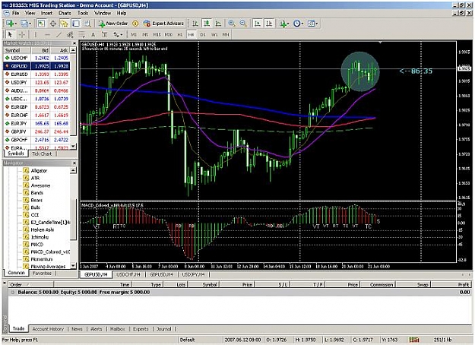Switch chart to Candlesticks style
The height and width of the screenshot is (345, 475).
(x=207, y=24)
